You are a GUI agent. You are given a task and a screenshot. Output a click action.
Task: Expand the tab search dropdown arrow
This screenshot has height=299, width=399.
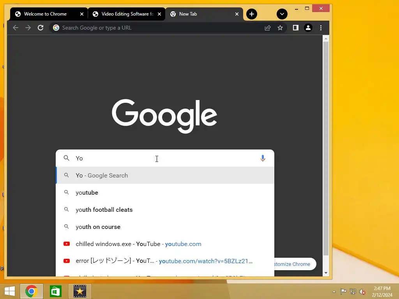[x=282, y=14]
